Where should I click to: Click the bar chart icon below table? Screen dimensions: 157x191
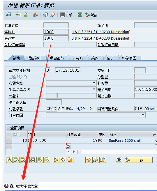click(x=70, y=160)
